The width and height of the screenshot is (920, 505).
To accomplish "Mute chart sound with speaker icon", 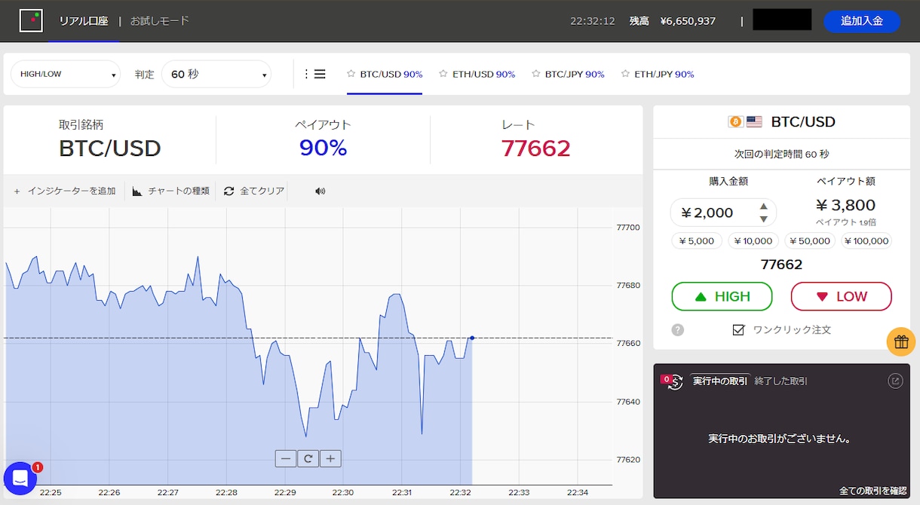I will 320,191.
